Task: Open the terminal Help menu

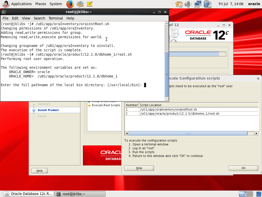Action: pyautogui.click(x=70, y=18)
